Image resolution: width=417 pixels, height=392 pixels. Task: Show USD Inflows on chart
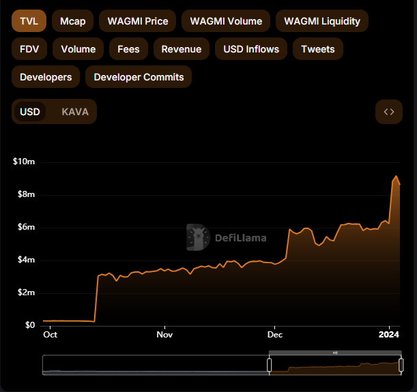pyautogui.click(x=251, y=49)
